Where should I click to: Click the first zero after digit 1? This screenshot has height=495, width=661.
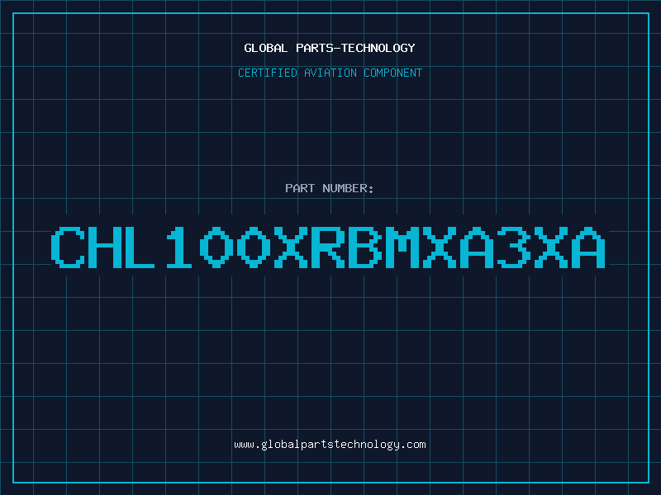pyautogui.click(x=216, y=247)
